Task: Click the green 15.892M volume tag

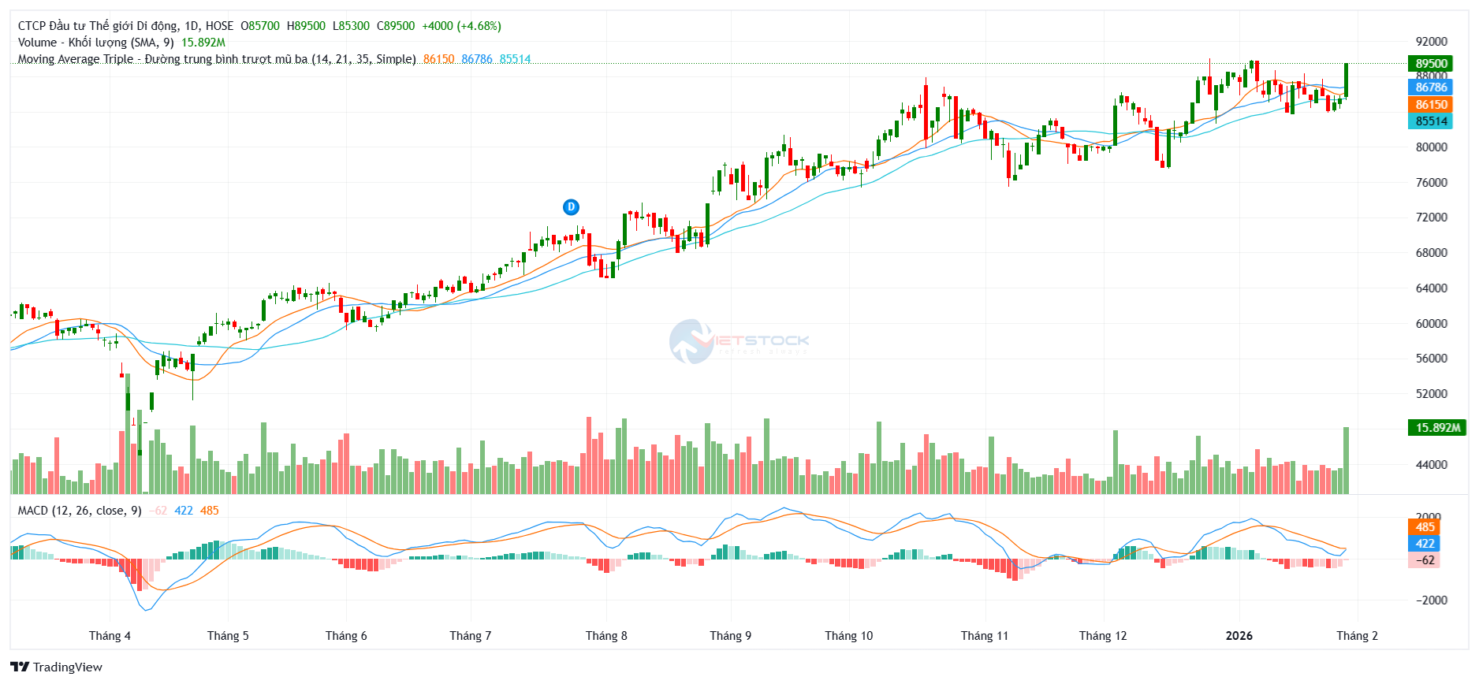Action: pyautogui.click(x=1436, y=428)
